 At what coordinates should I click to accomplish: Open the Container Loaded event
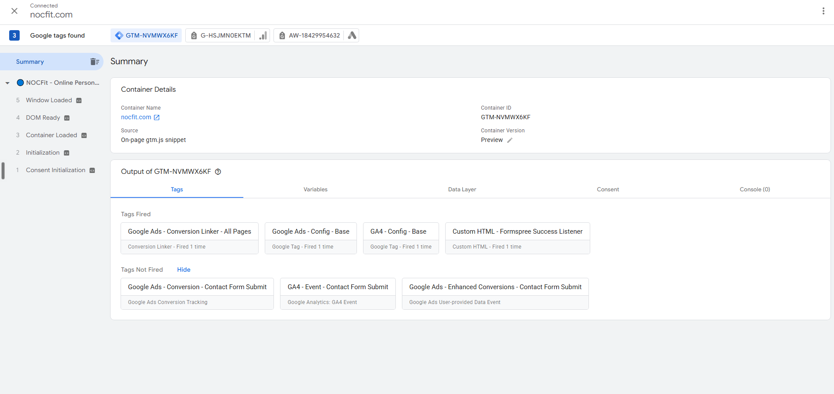[52, 135]
